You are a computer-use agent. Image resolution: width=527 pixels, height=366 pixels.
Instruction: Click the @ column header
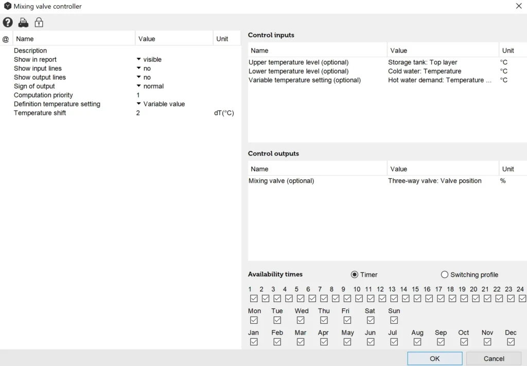6,39
